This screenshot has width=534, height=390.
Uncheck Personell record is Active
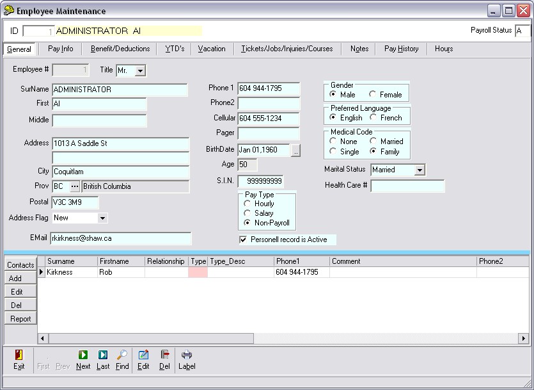pyautogui.click(x=243, y=240)
